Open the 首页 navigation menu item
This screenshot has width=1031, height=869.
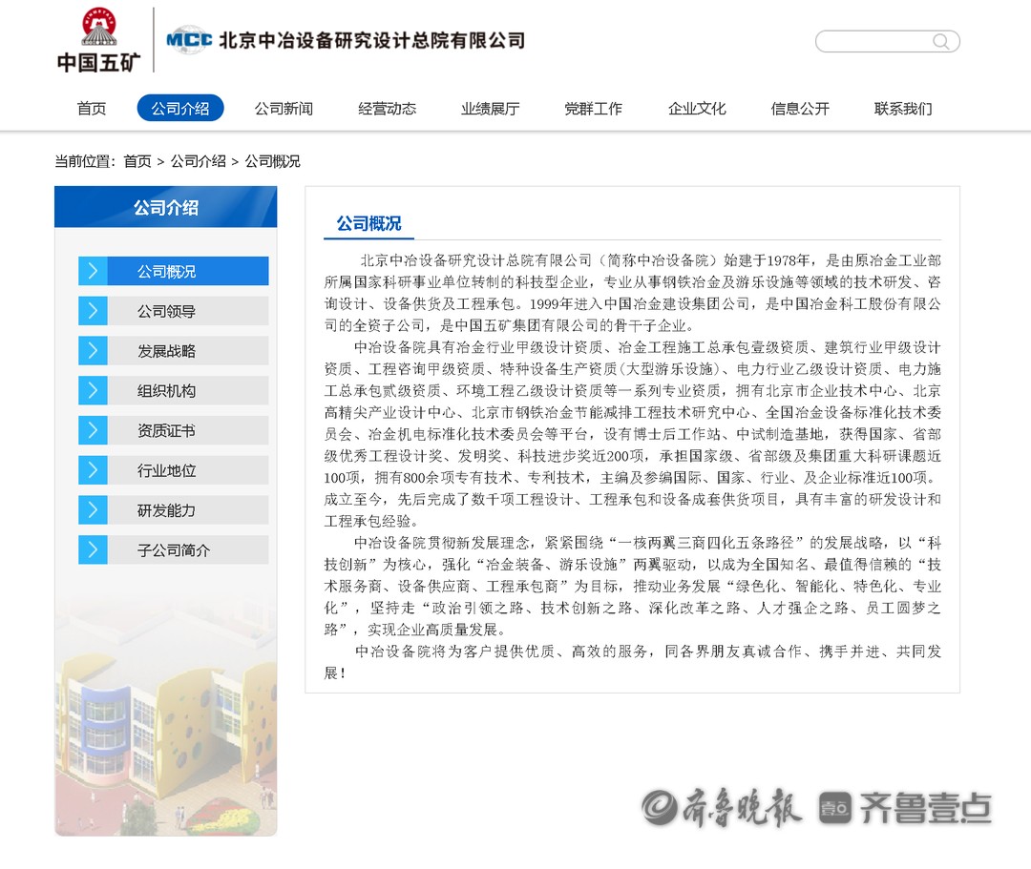[x=92, y=109]
